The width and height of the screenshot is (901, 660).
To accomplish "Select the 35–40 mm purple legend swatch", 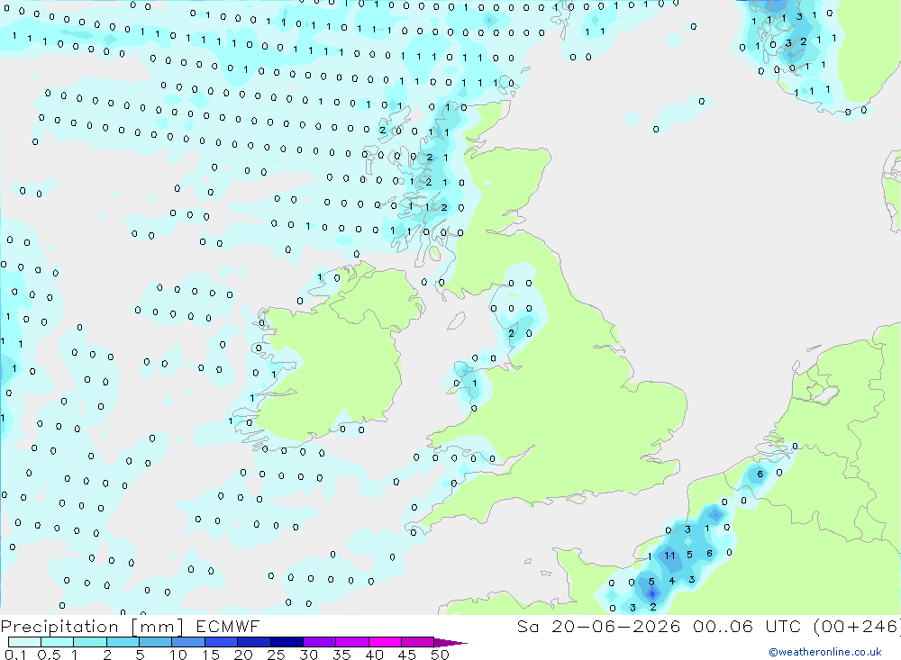I will point(352,642).
